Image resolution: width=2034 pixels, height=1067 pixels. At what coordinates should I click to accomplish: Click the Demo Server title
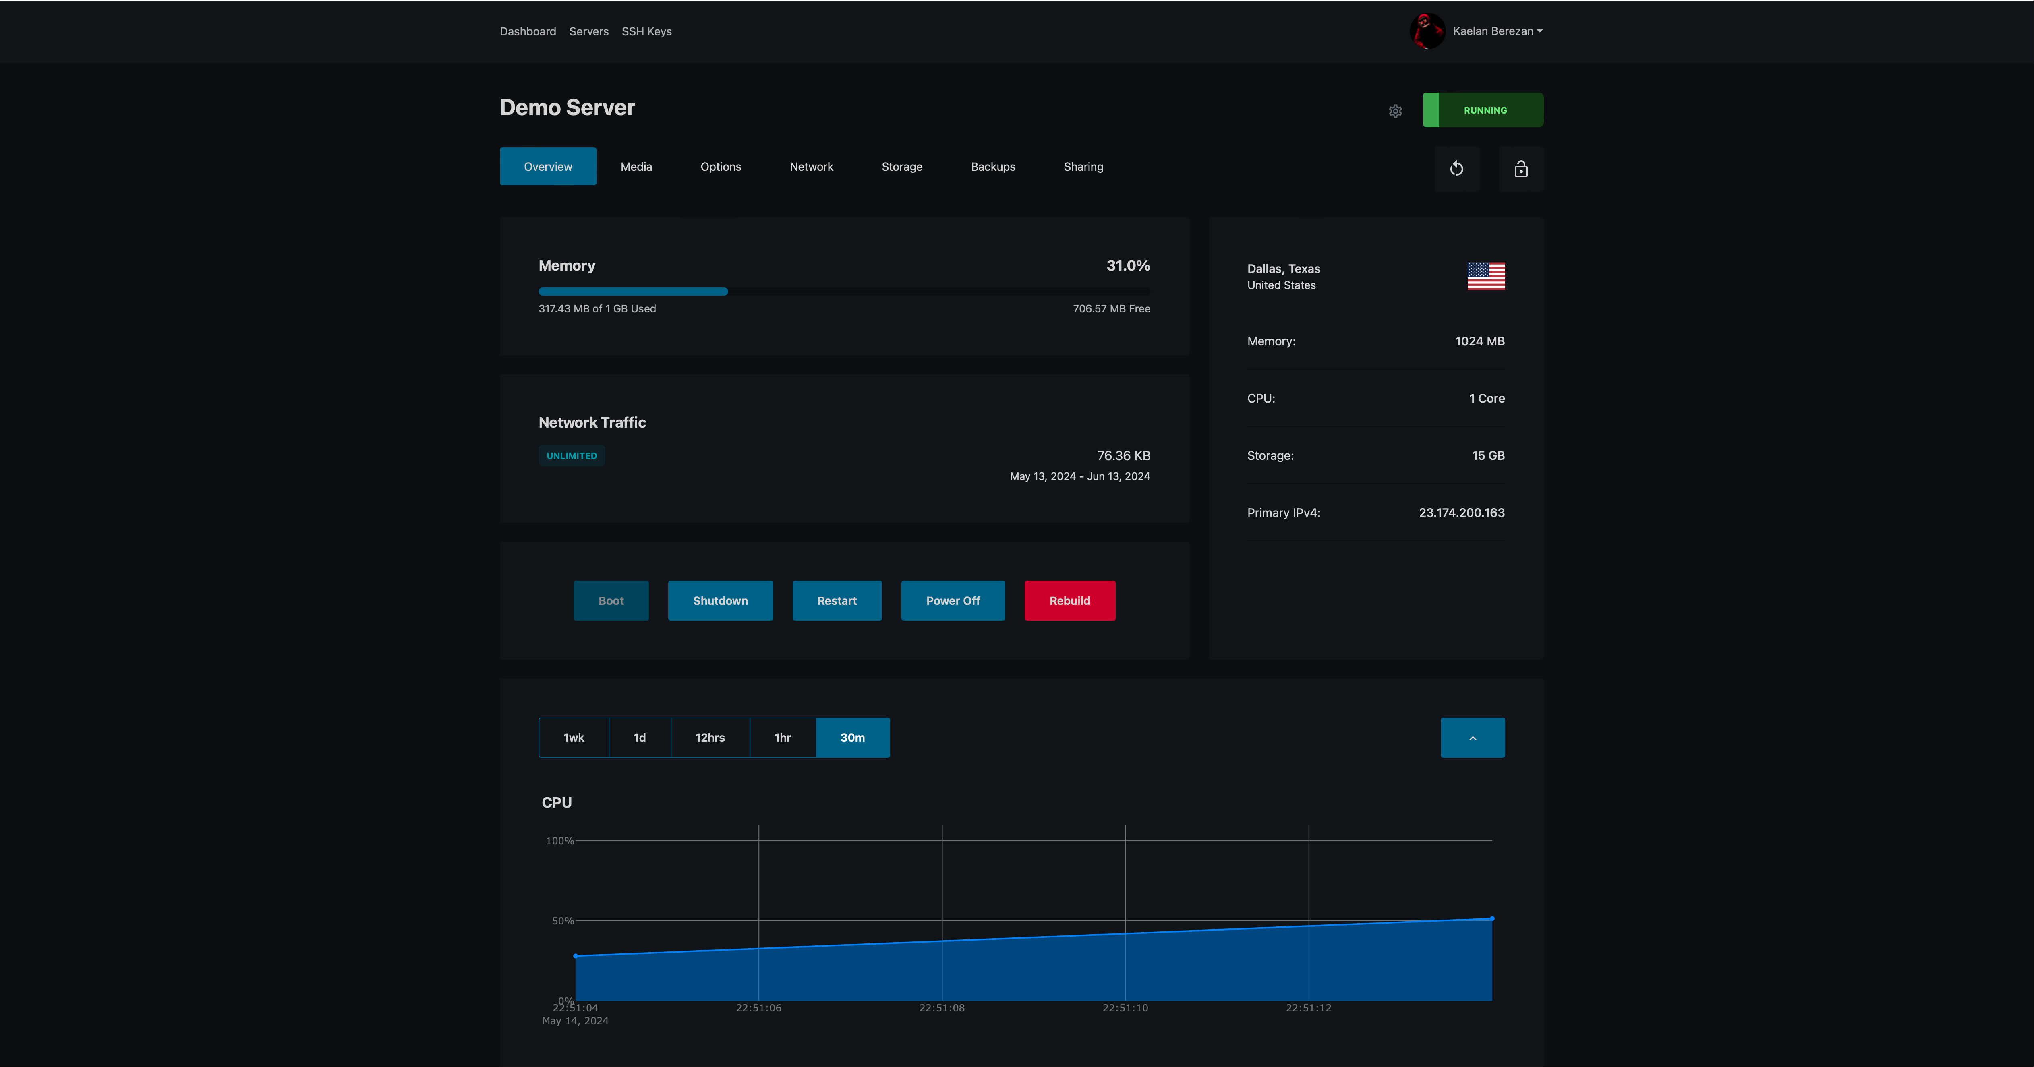[567, 108]
